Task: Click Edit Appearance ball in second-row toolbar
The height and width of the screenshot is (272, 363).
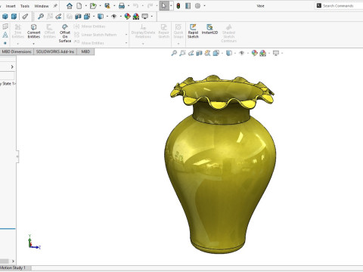Action: [x=127, y=17]
